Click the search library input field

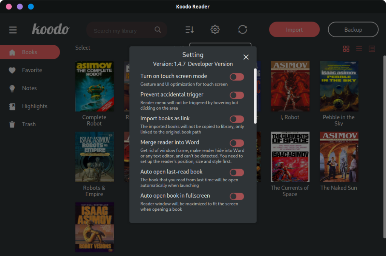pyautogui.click(x=124, y=30)
